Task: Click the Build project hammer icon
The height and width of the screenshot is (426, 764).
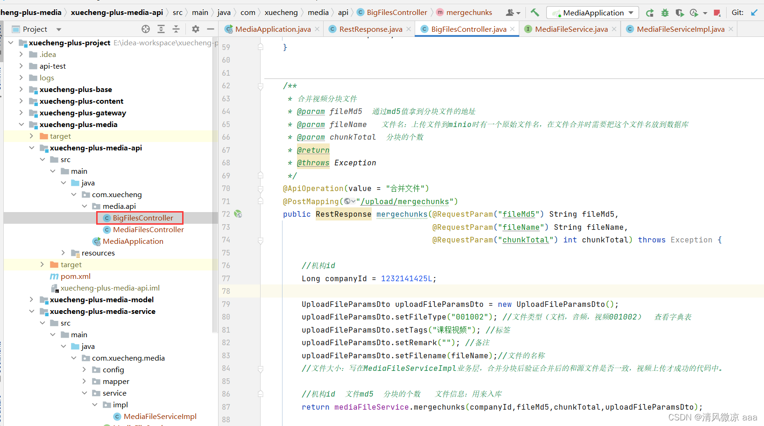Action: tap(535, 13)
